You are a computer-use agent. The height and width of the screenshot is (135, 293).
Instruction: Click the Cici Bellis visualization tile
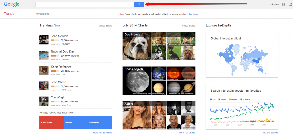click(x=100, y=122)
